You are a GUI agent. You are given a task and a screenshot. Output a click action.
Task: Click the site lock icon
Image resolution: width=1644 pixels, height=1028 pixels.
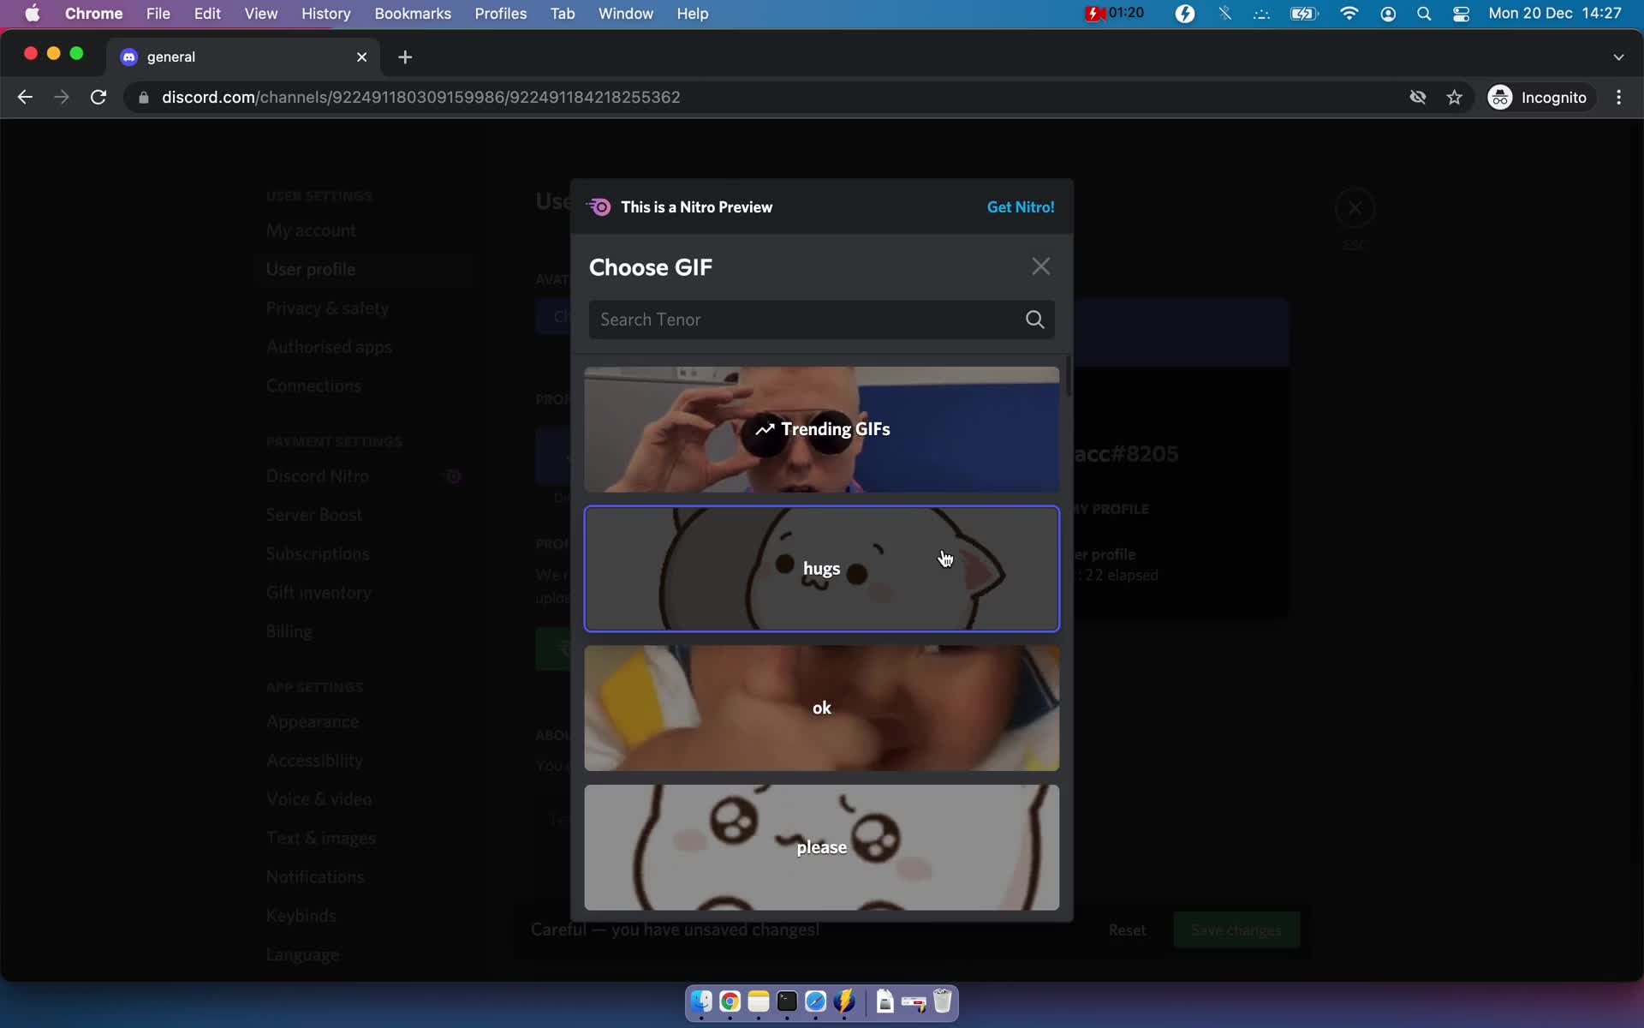click(143, 98)
